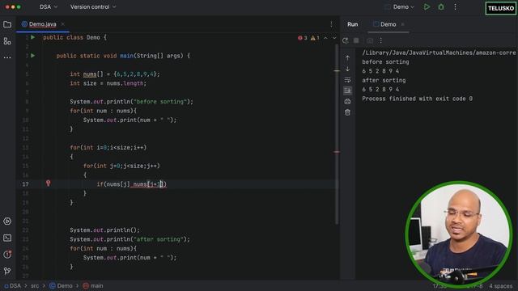Select the Run tool window label

click(353, 24)
